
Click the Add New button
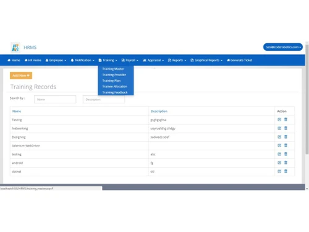point(21,75)
